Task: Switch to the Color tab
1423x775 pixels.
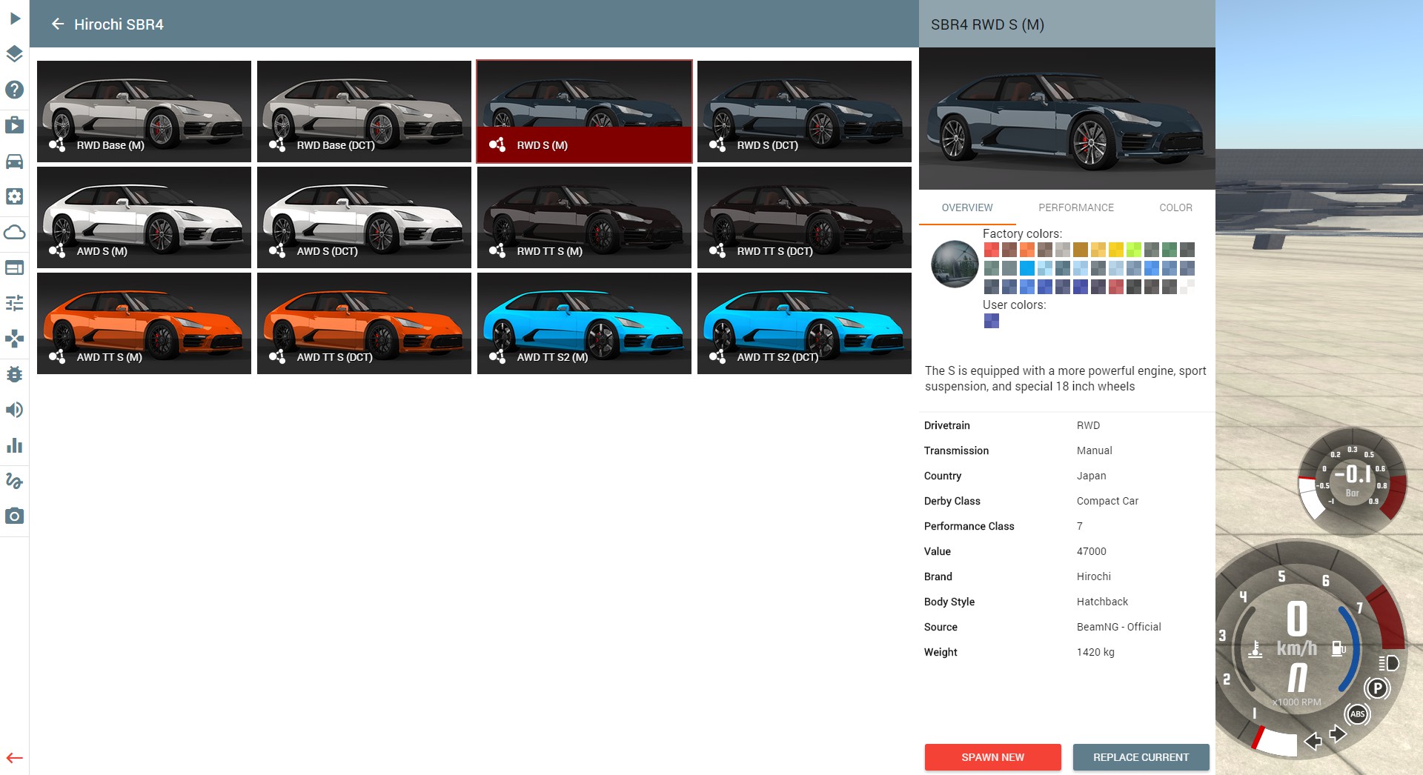Action: pos(1175,207)
